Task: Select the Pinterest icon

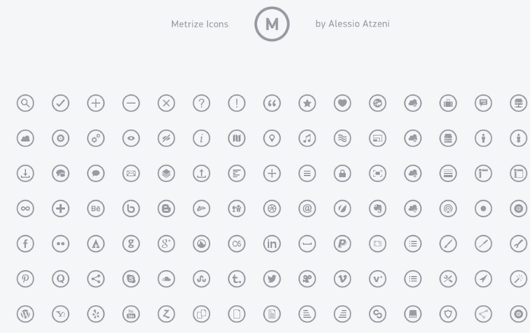Action: tap(25, 278)
